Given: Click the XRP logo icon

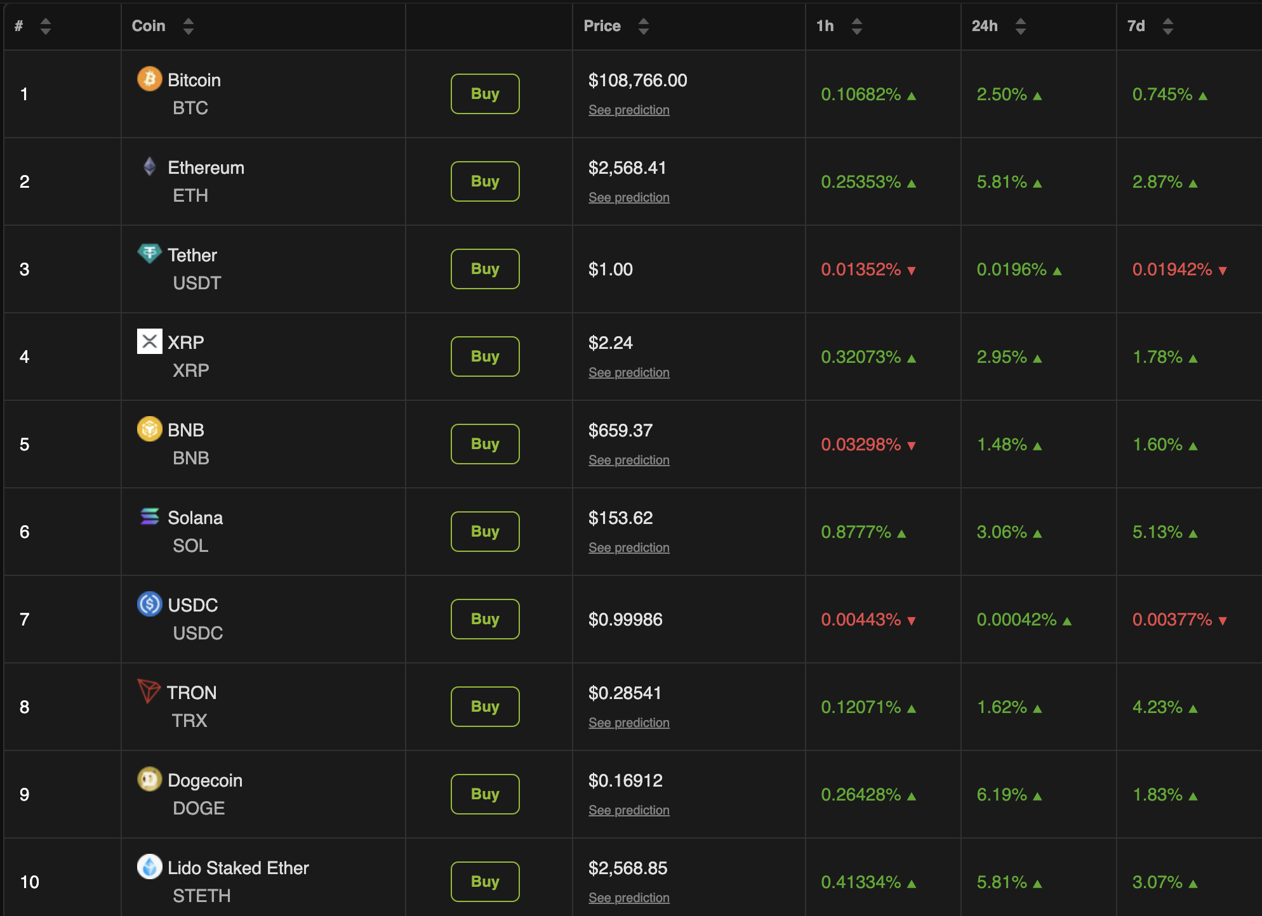Looking at the screenshot, I should 149,341.
